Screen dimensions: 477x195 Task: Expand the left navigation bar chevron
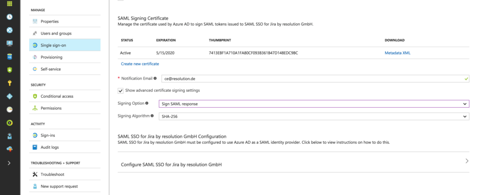tap(9, 163)
